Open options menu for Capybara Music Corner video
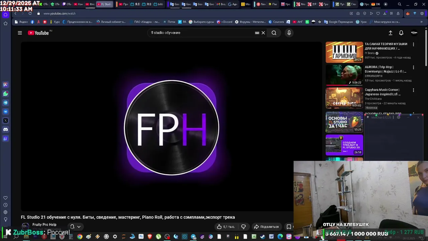This screenshot has height=241, width=428. coord(413,90)
